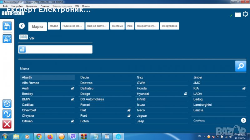Screen dimensions: 250x140
Task: Click the car diagnostics sidebar icon
Action: (7, 39)
